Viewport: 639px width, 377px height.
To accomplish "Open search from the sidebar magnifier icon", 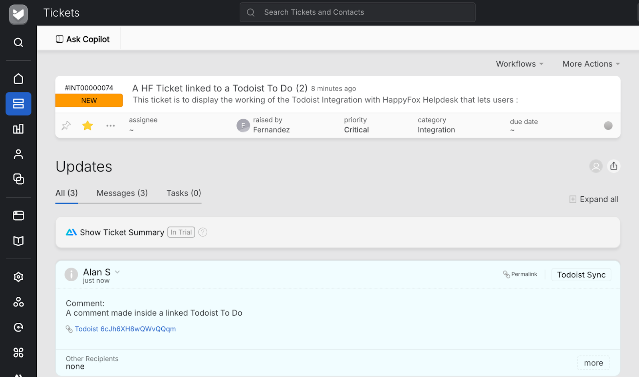I will (x=18, y=42).
